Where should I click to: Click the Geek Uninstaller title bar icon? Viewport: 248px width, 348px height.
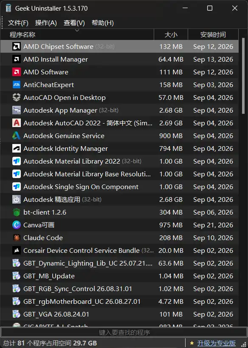click(8, 8)
